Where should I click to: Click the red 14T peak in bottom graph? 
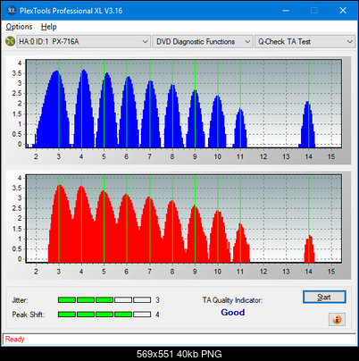tap(309, 249)
